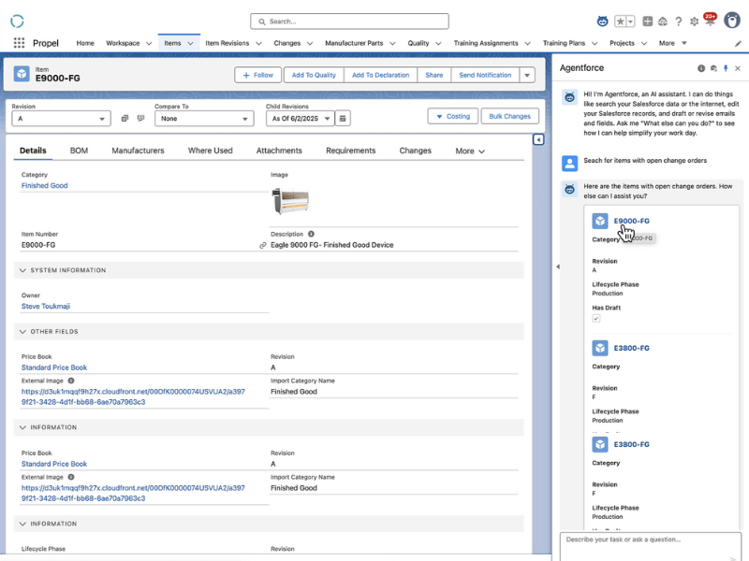The height and width of the screenshot is (561, 749).
Task: Open the Requirements tab
Action: pos(350,151)
